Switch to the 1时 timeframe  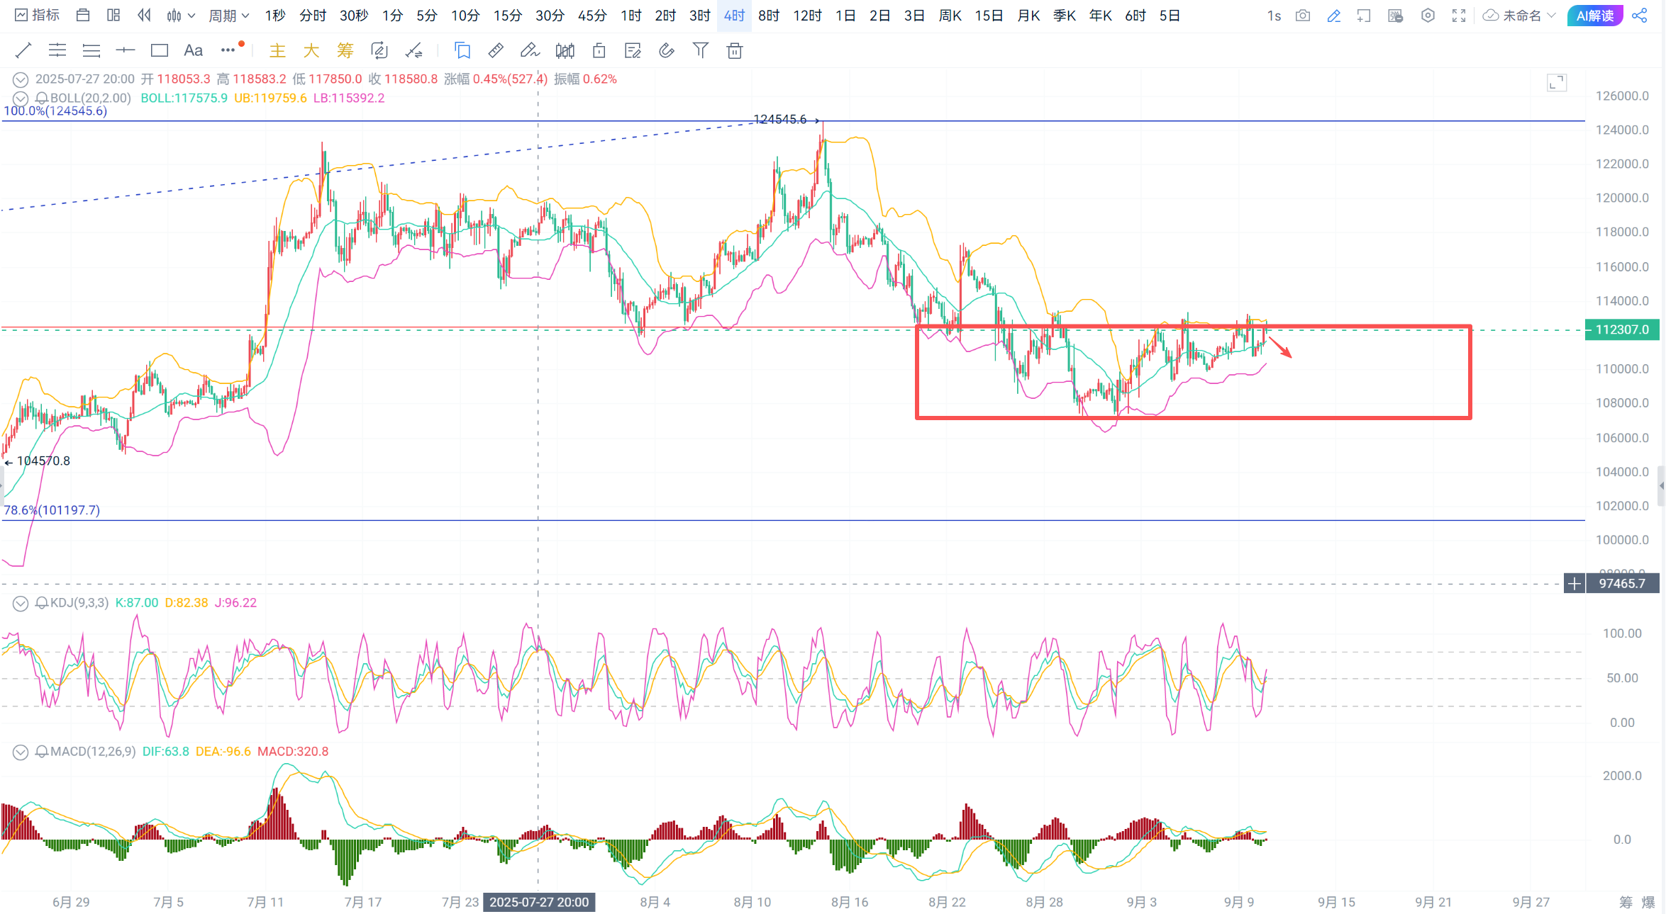click(x=631, y=16)
